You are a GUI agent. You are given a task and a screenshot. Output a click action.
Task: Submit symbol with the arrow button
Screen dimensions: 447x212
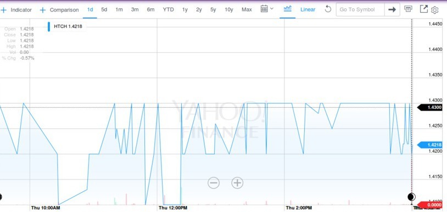click(392, 10)
